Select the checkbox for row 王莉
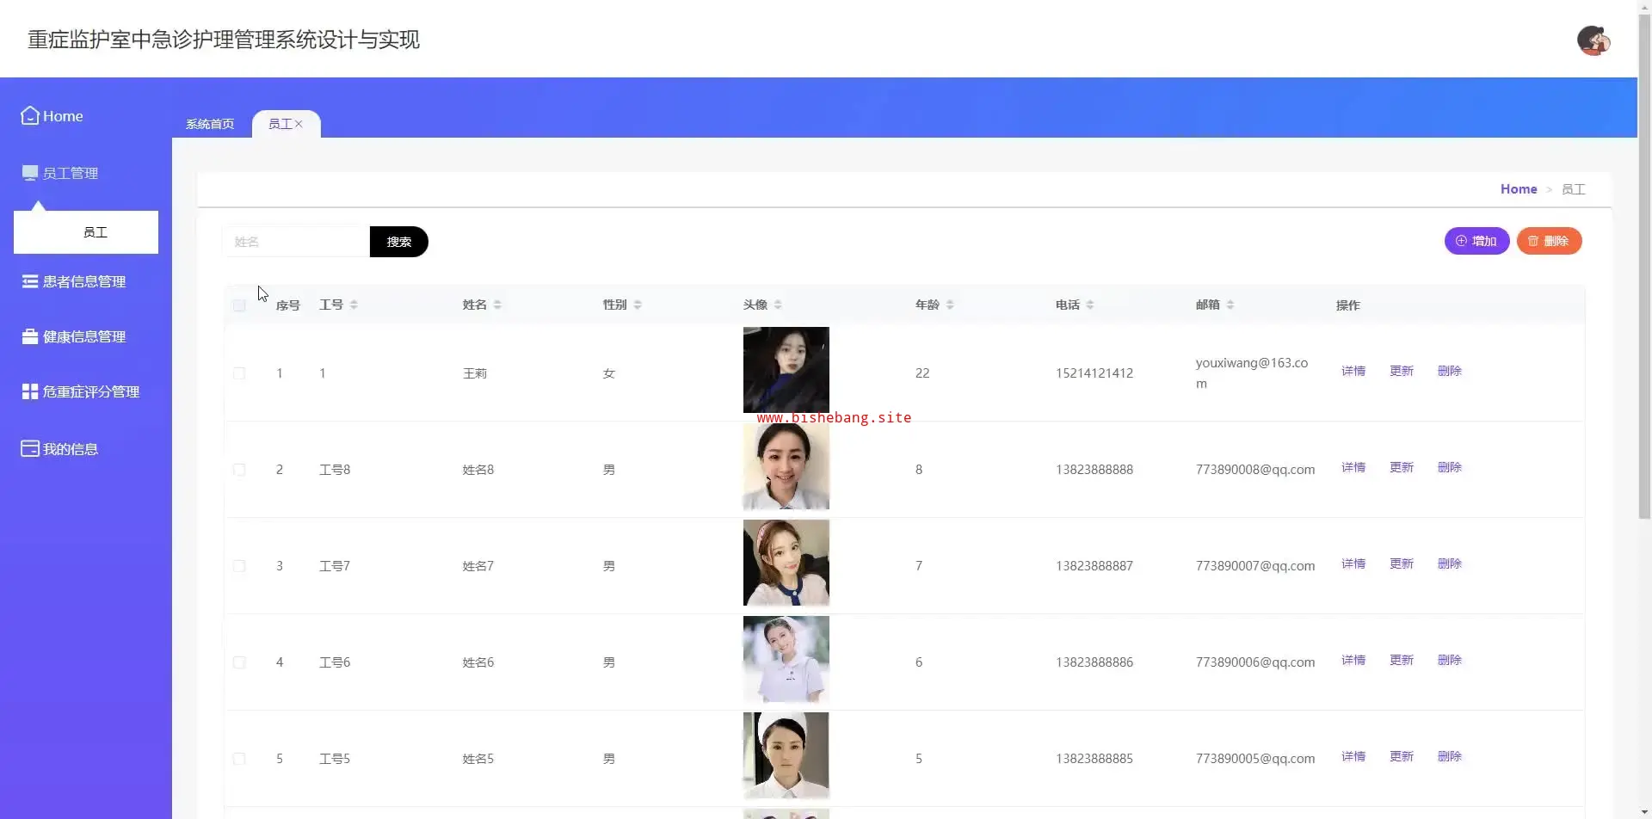This screenshot has height=819, width=1652. (239, 373)
